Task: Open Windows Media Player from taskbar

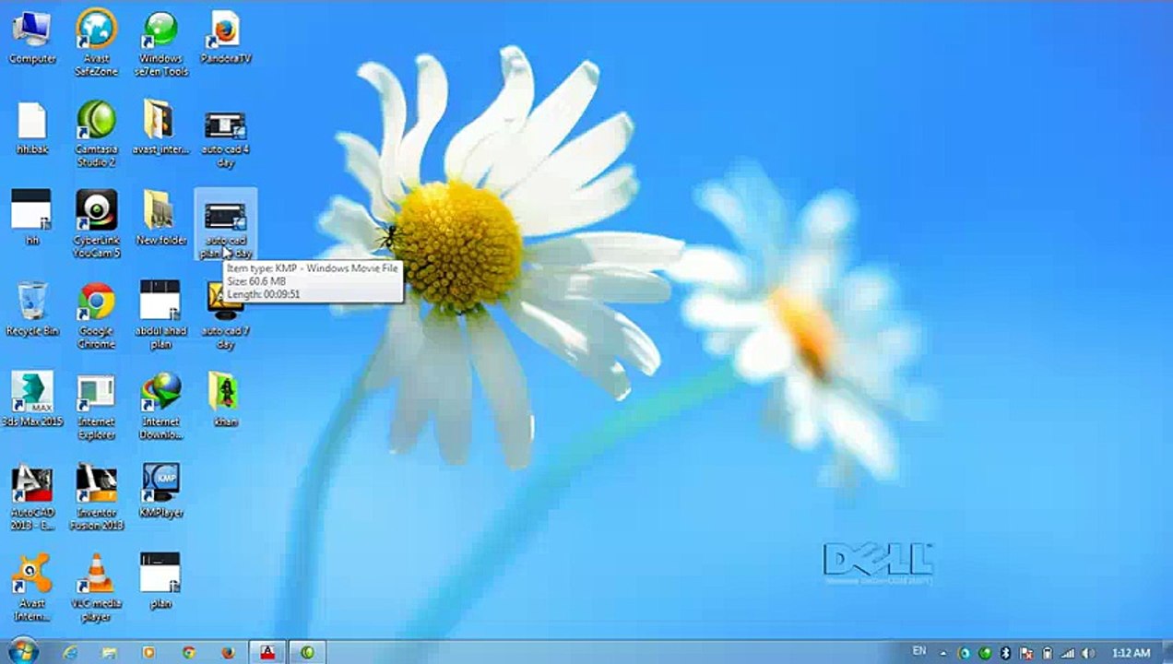Action: click(149, 652)
